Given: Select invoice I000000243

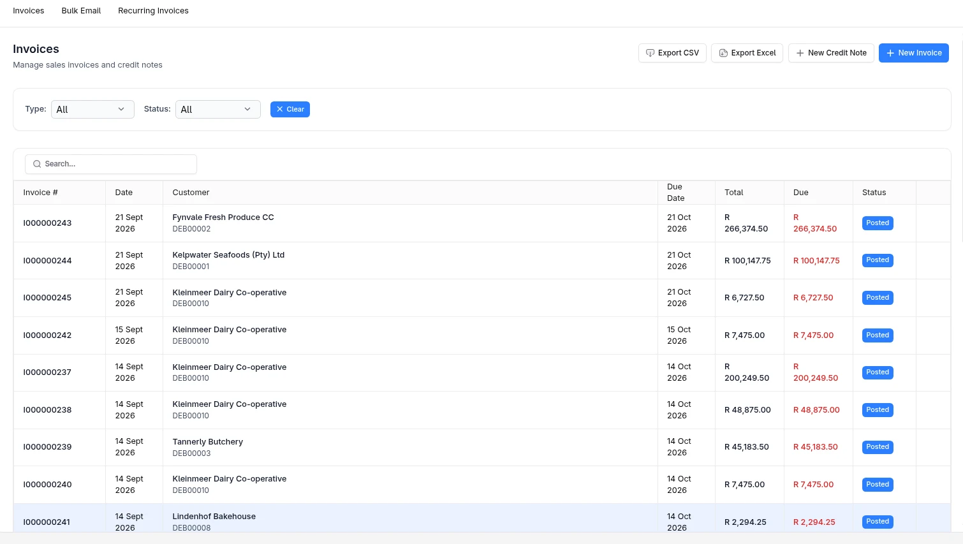Looking at the screenshot, I should [47, 223].
